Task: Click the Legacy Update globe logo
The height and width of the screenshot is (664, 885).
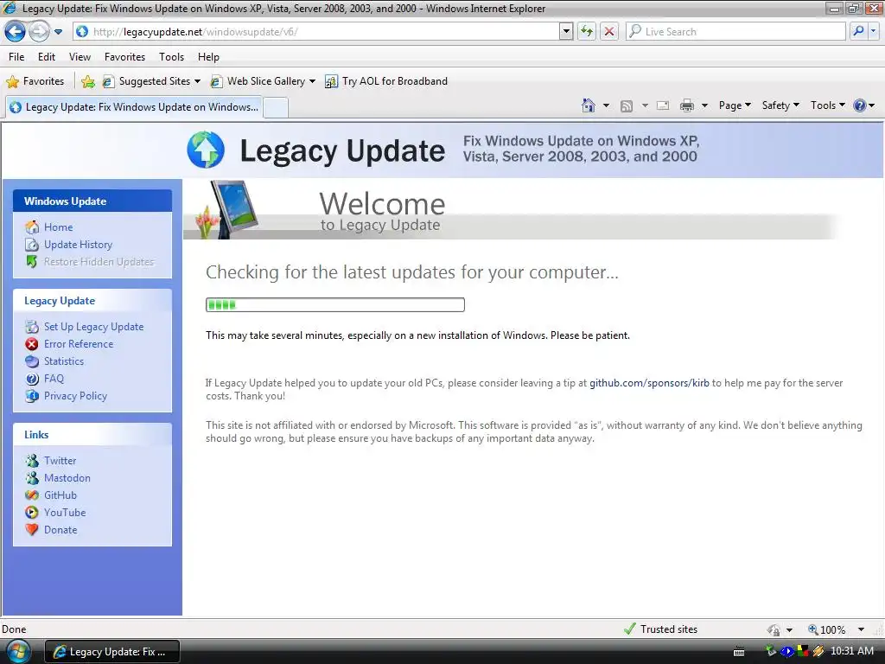Action: (x=206, y=150)
